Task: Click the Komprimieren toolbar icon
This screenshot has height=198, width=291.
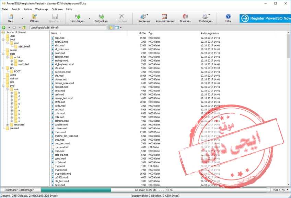Action: tap(165, 18)
